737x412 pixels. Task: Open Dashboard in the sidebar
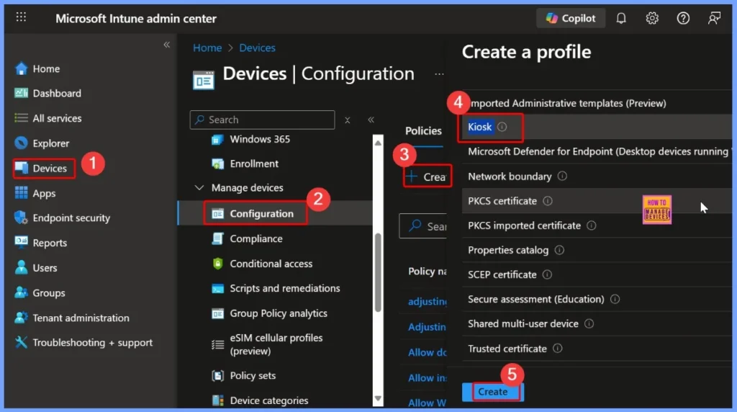[56, 93]
